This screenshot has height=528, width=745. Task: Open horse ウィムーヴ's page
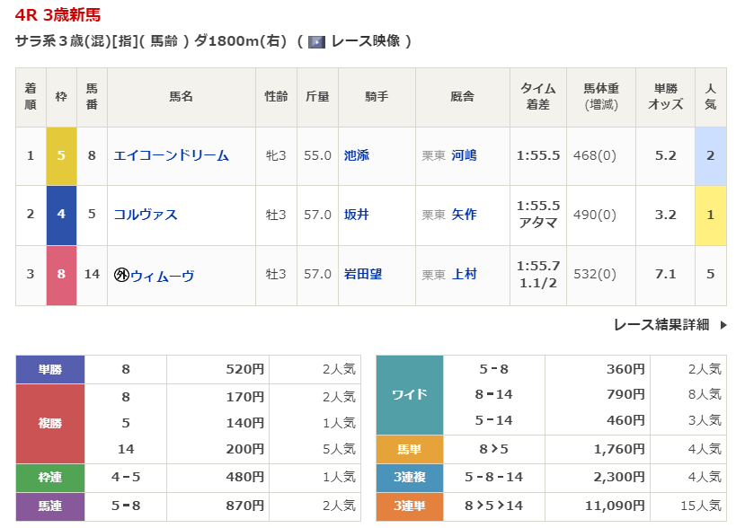(x=162, y=275)
